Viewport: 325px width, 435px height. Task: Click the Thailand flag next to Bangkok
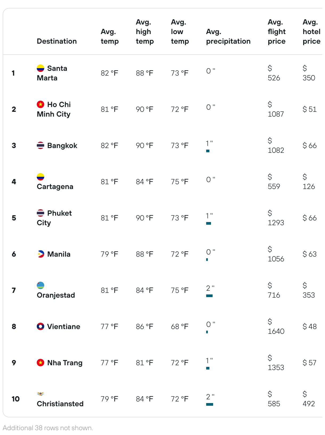[x=40, y=145]
